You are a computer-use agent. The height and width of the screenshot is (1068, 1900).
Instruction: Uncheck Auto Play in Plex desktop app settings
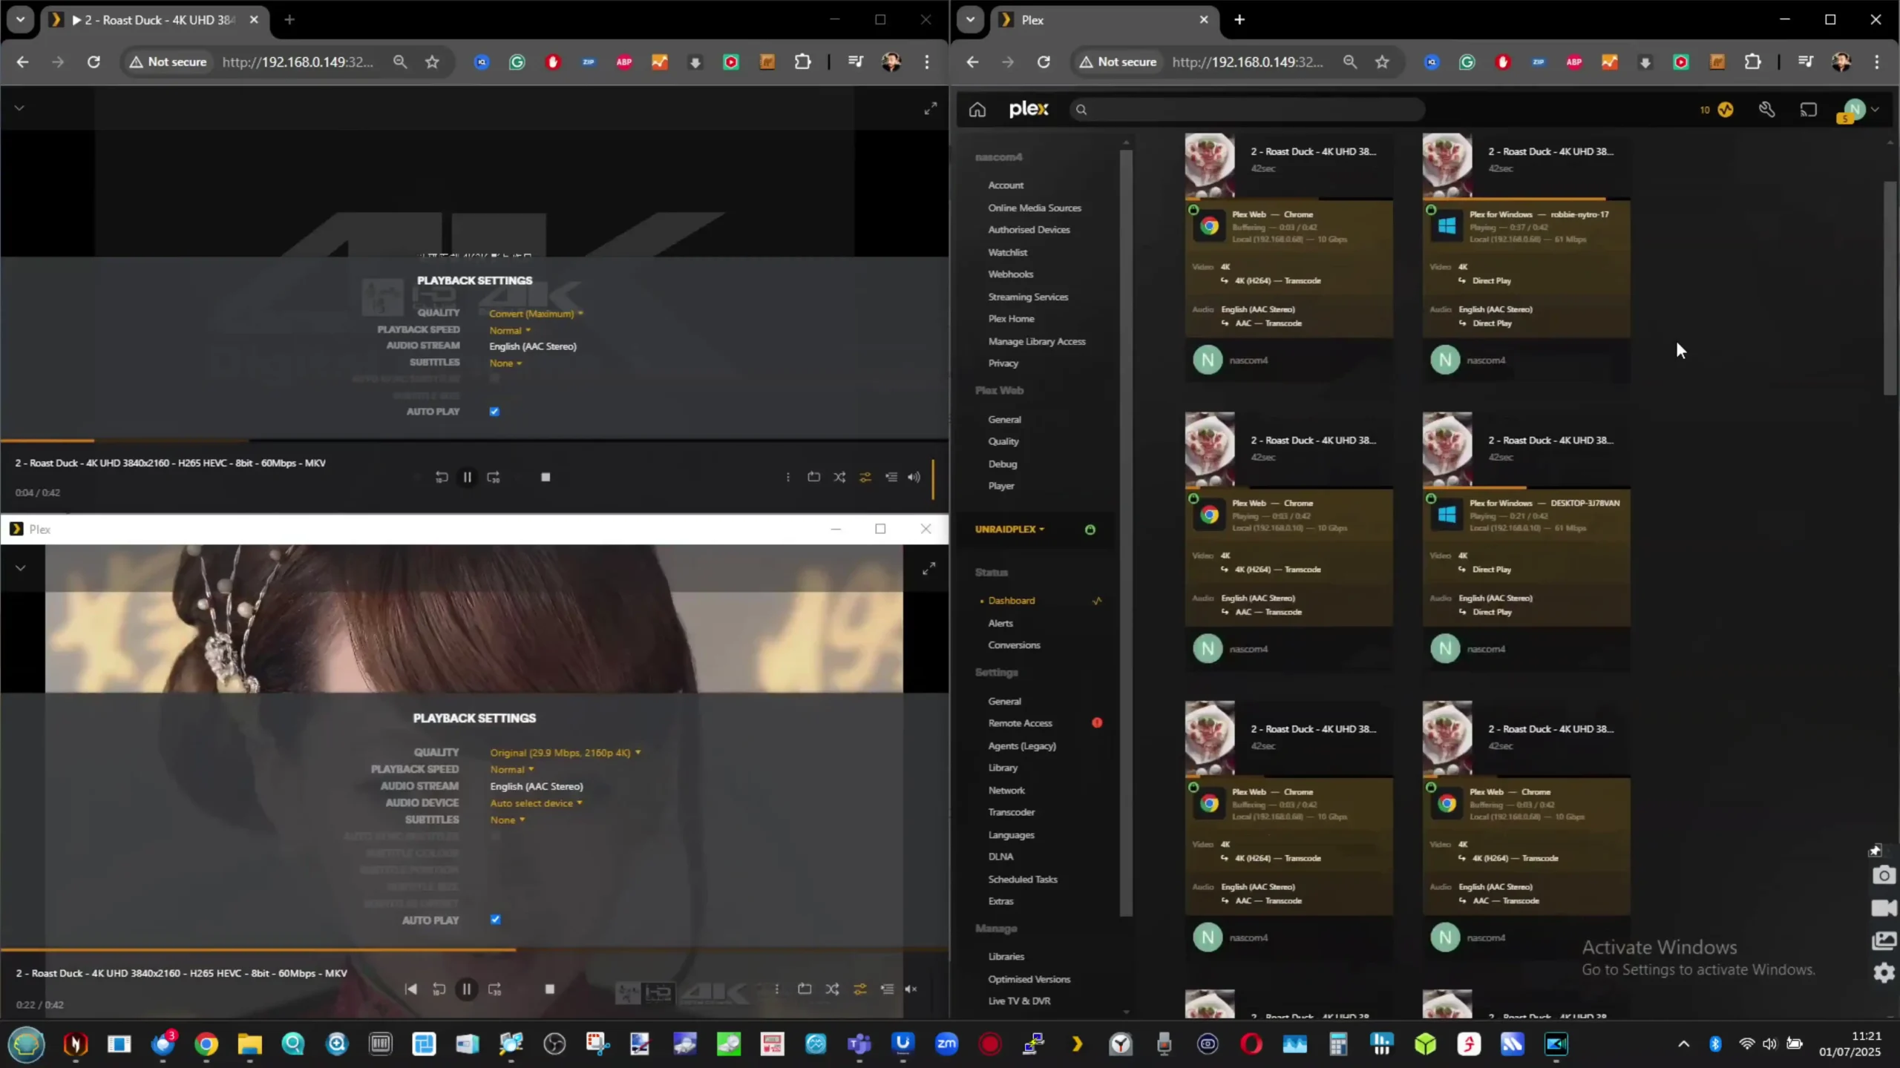click(x=495, y=920)
